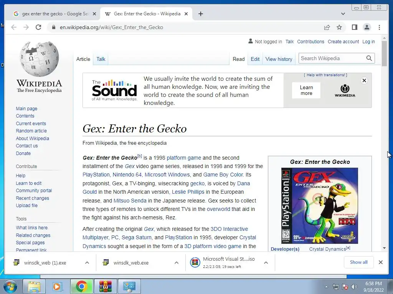
Task: Reload the page with the refresh icon
Action: [38, 27]
